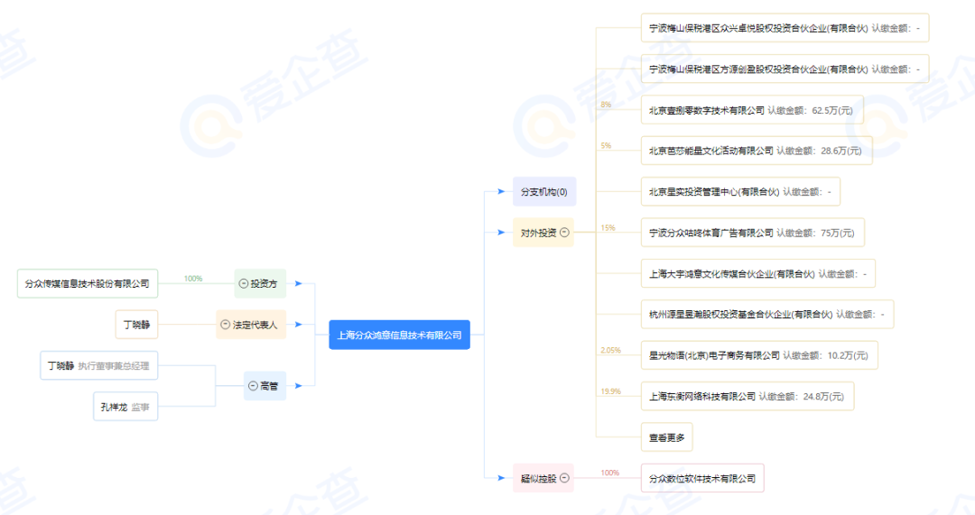Click 查看更多 to show more investments
This screenshot has width=975, height=515.
click(666, 437)
